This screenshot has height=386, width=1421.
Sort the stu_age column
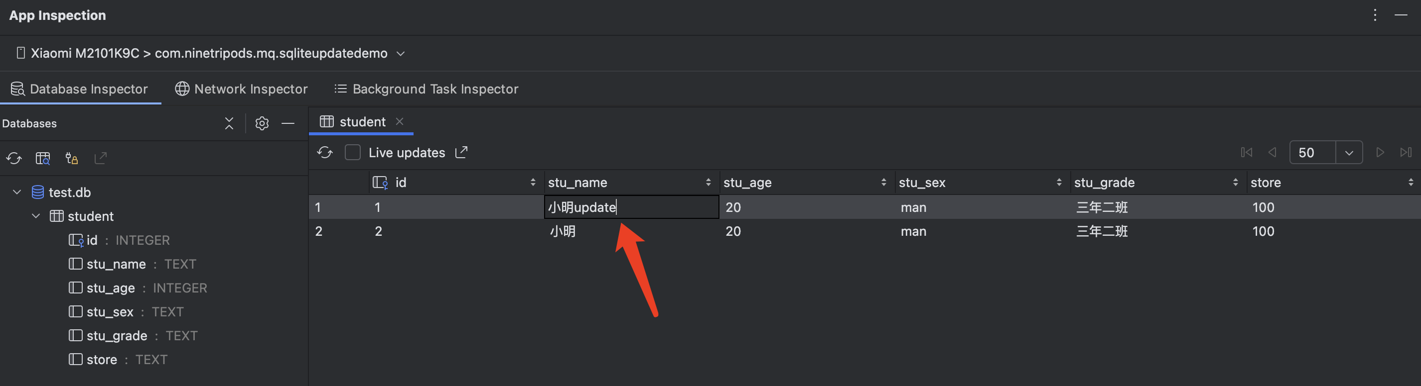[x=885, y=182]
